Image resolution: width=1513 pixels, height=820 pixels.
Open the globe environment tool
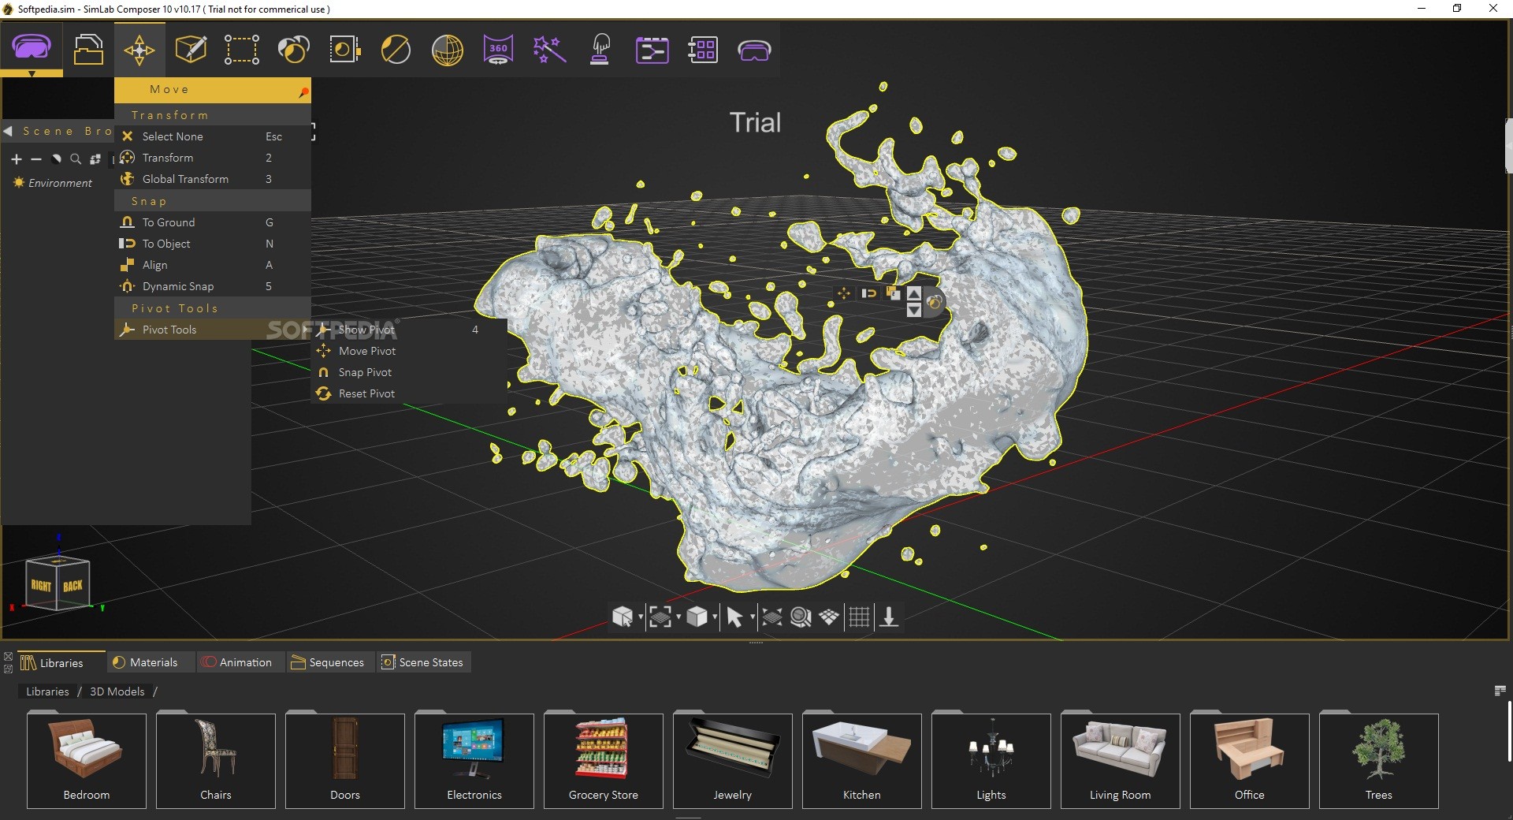(x=447, y=50)
